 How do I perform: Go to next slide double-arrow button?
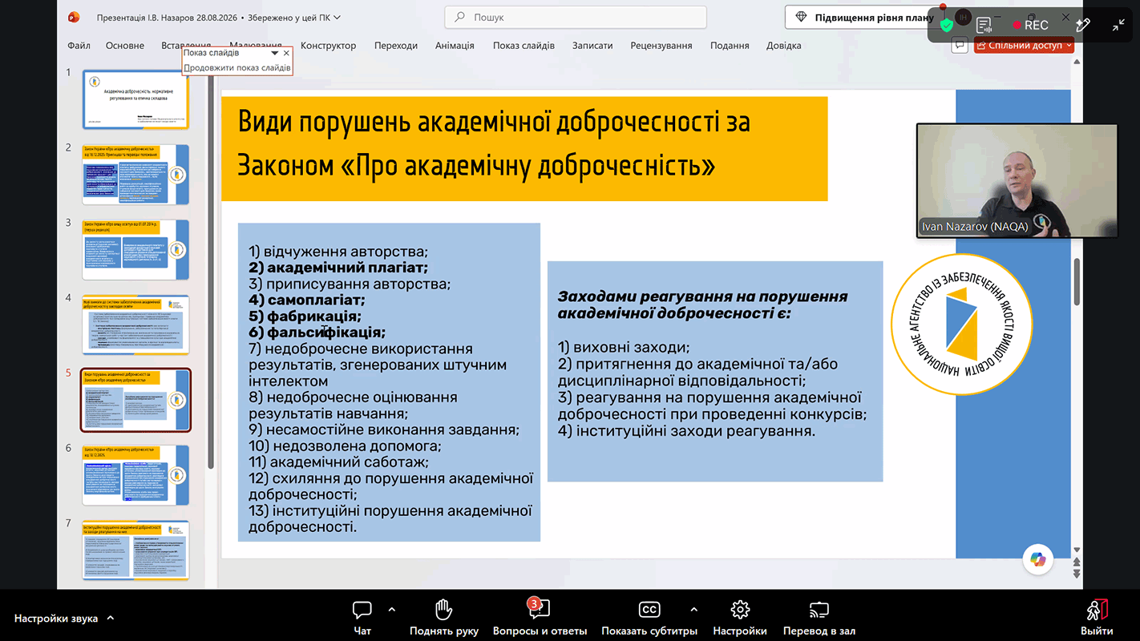click(1077, 574)
